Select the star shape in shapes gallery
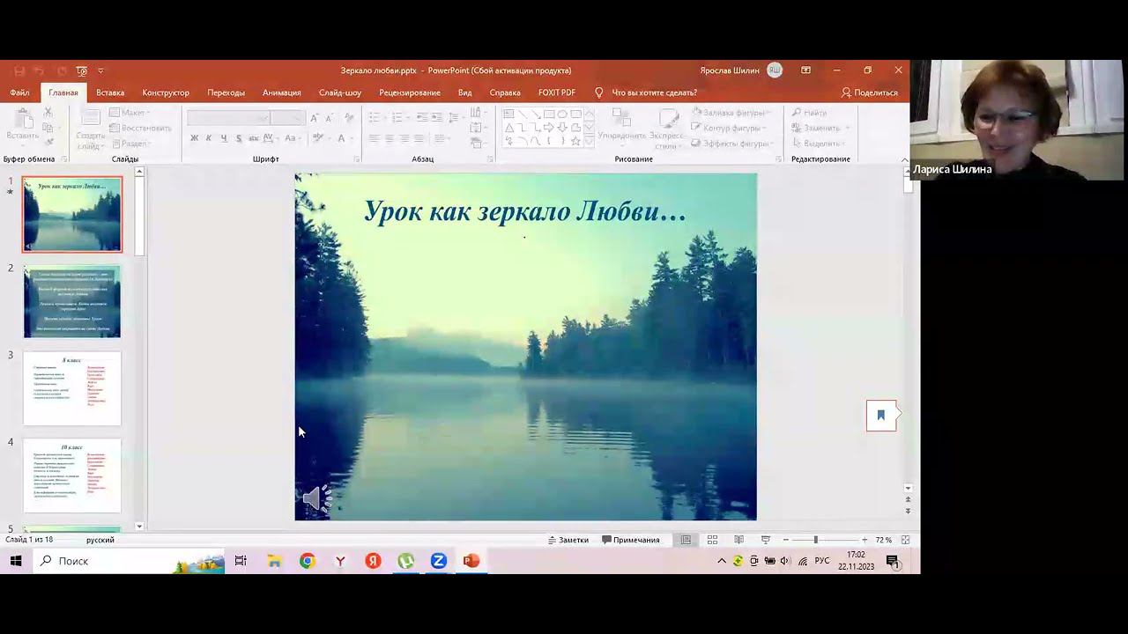 coord(575,141)
